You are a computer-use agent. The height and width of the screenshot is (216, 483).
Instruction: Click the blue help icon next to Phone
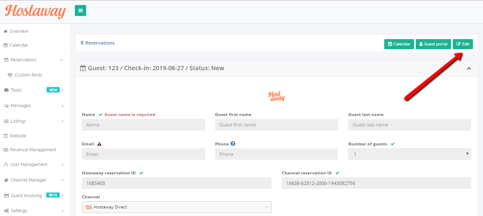(233, 144)
